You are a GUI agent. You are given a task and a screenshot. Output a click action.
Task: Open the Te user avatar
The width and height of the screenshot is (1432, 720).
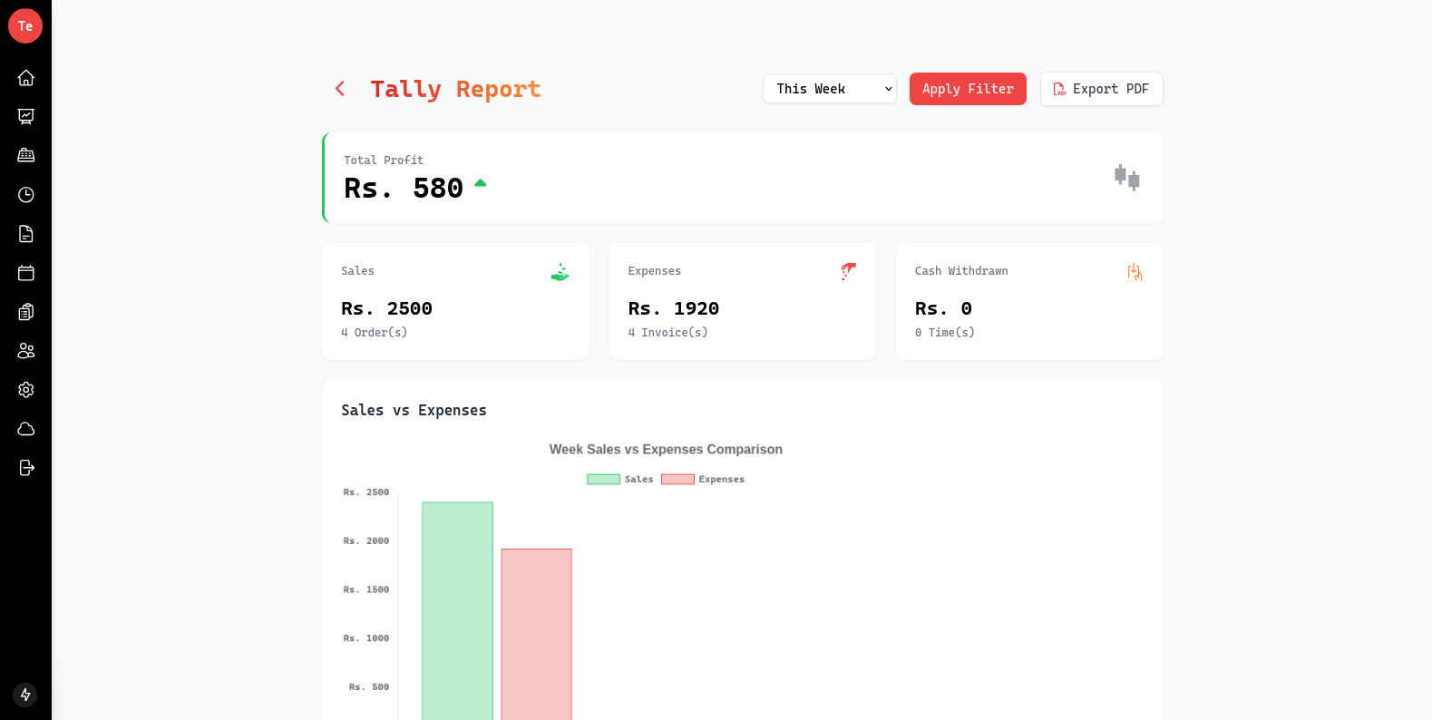(x=25, y=26)
